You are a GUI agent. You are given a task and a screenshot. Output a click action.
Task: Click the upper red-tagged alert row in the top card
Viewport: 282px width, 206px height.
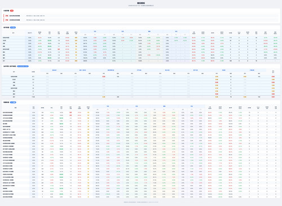(x=141, y=16)
